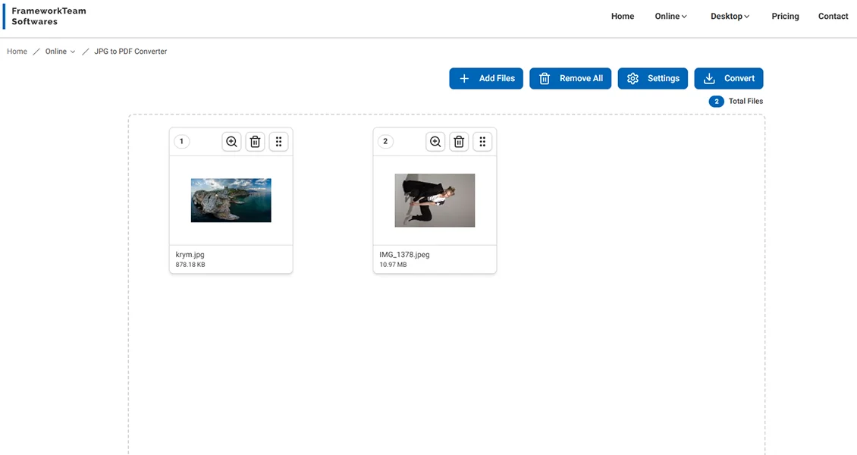Click the IMG_1378.jpeg file name
The image size is (857, 455).
pyautogui.click(x=404, y=255)
